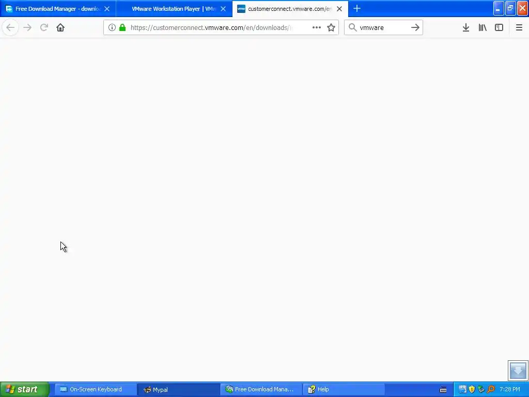Click the green secure connection padlock
The height and width of the screenshot is (397, 529).
(122, 28)
